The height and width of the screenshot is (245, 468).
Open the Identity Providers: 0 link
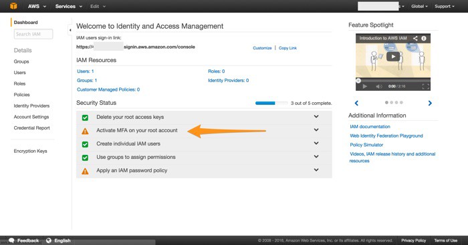[x=229, y=81]
